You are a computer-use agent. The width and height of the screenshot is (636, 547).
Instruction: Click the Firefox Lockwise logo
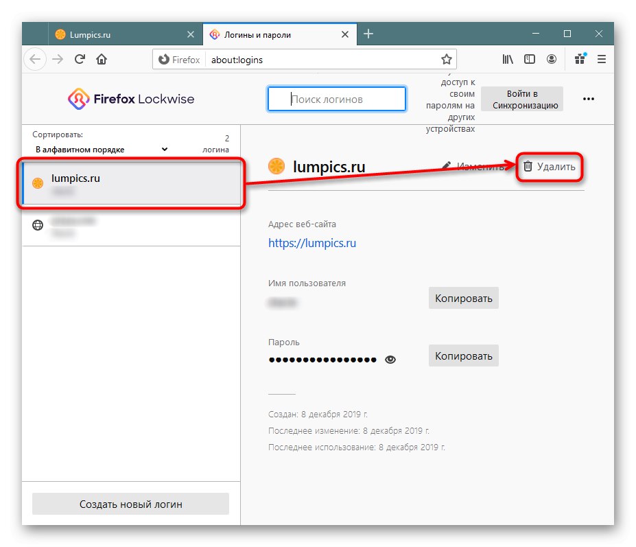(x=131, y=99)
